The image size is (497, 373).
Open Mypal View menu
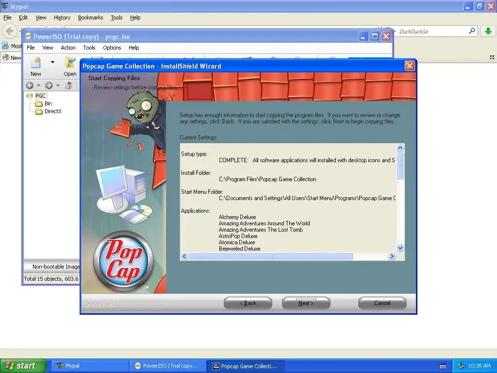click(x=41, y=17)
